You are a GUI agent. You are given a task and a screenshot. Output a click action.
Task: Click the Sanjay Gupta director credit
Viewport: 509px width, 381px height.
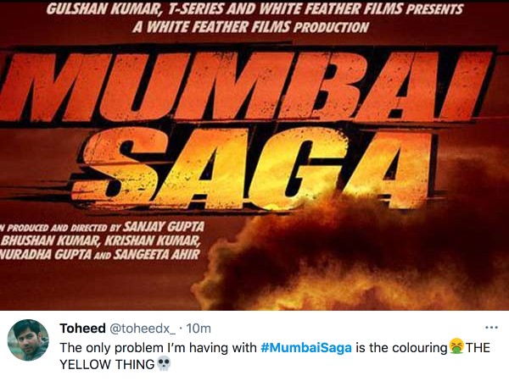[165, 227]
